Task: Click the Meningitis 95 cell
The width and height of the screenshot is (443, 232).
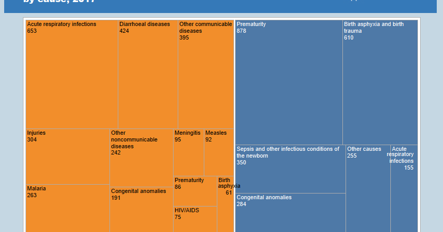Action: pos(189,152)
